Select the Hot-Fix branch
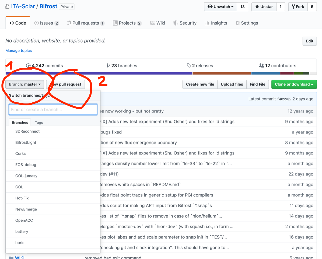Screen dimensions: 322x259 point(53,198)
